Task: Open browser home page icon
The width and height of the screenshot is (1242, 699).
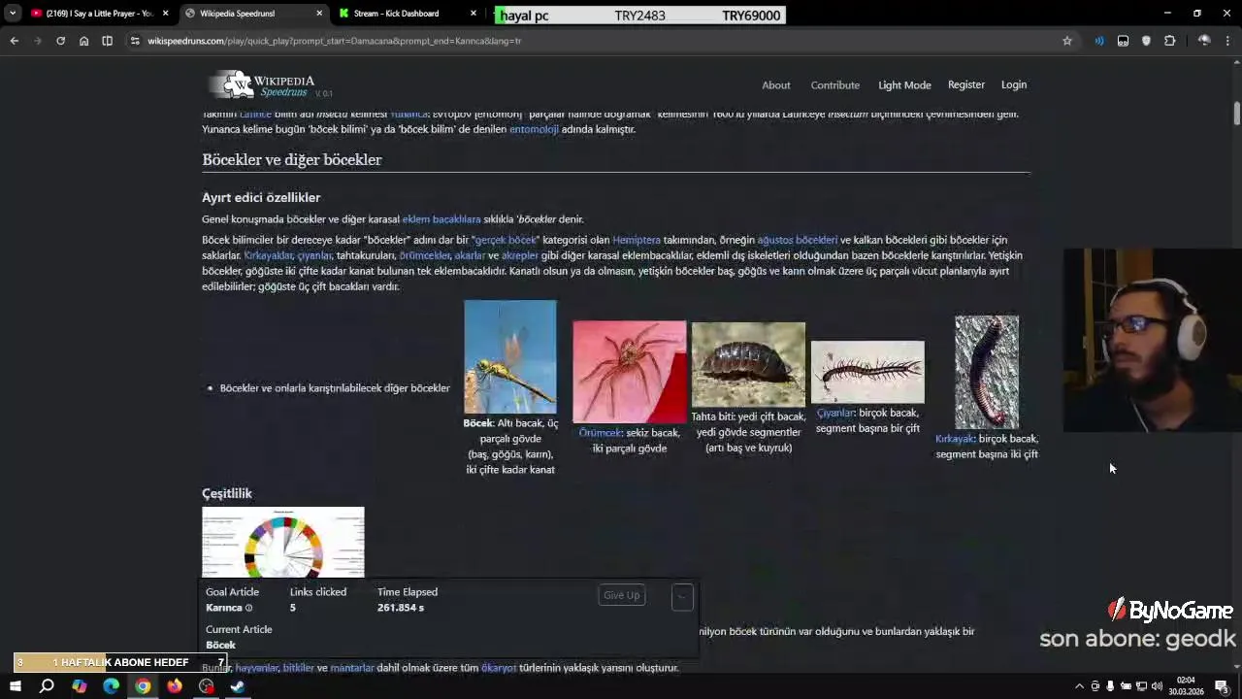Action: (83, 41)
